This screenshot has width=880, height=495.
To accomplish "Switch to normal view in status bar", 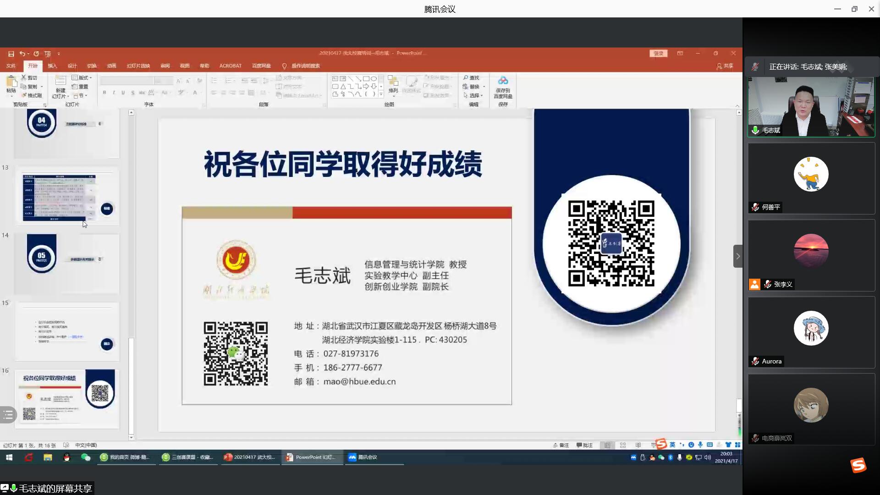I will pyautogui.click(x=607, y=445).
